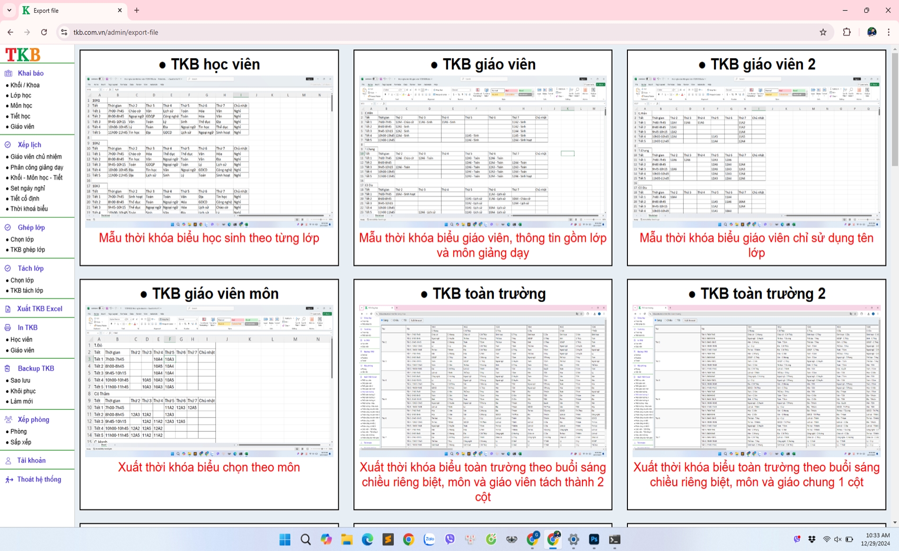Open Chrome's three-dot menu
The width and height of the screenshot is (899, 551).
889,32
